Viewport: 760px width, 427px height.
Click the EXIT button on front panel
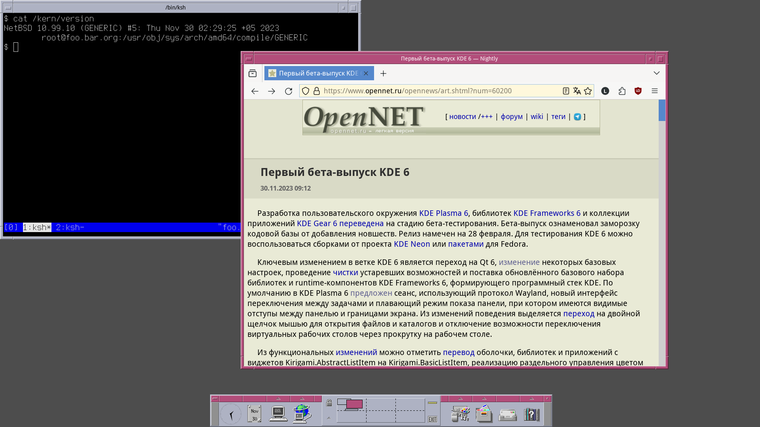click(433, 419)
